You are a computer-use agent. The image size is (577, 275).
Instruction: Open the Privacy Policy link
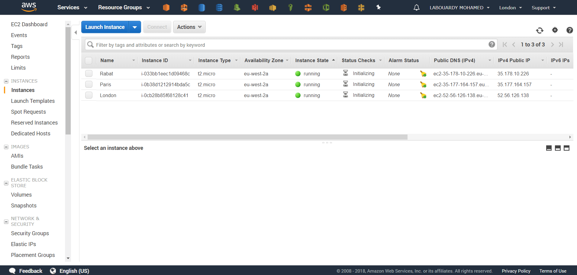tap(516, 271)
